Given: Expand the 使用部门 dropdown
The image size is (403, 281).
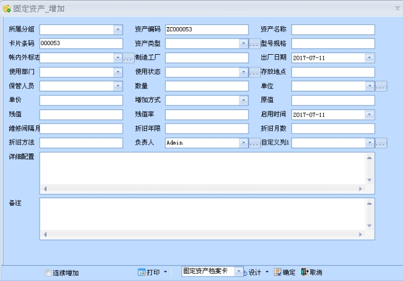Looking at the screenshot, I should click(x=118, y=72).
